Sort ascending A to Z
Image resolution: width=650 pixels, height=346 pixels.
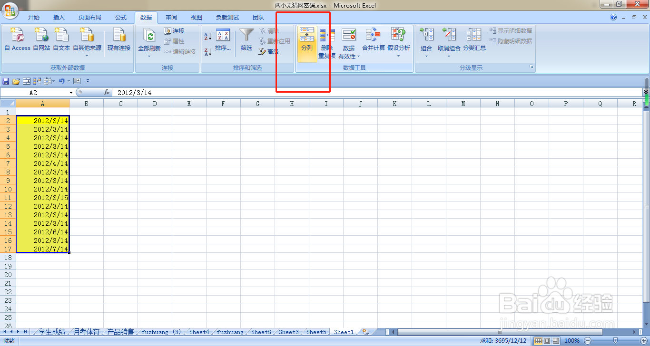pyautogui.click(x=208, y=37)
